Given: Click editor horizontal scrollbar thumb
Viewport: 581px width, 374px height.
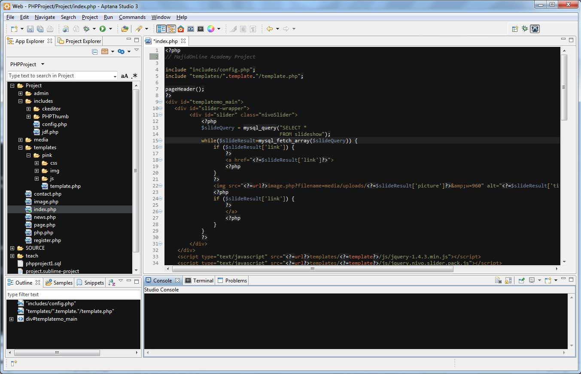Looking at the screenshot, I should 313,269.
